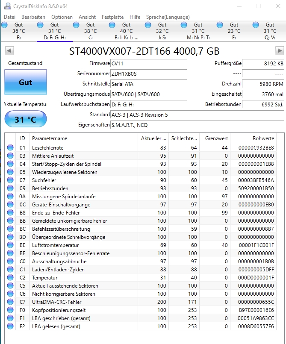Click status orb for Luftstromtemperatur
The height and width of the screenshot is (344, 286).
[10, 245]
